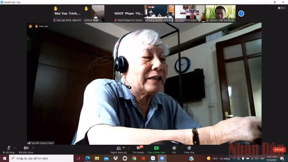Open reactions (Phản ứng) menu
The height and width of the screenshot is (162, 288).
click(x=189, y=149)
